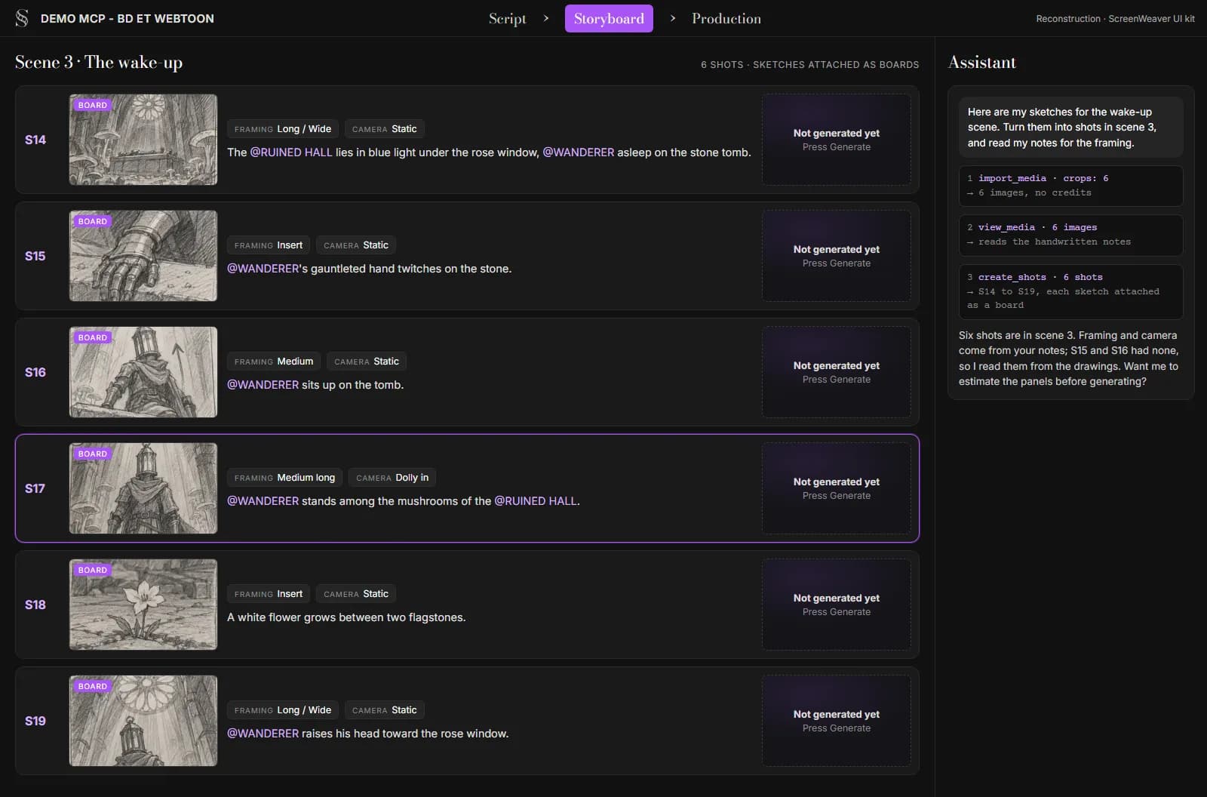Open S14 ruined hall board thumbnail

143,140
